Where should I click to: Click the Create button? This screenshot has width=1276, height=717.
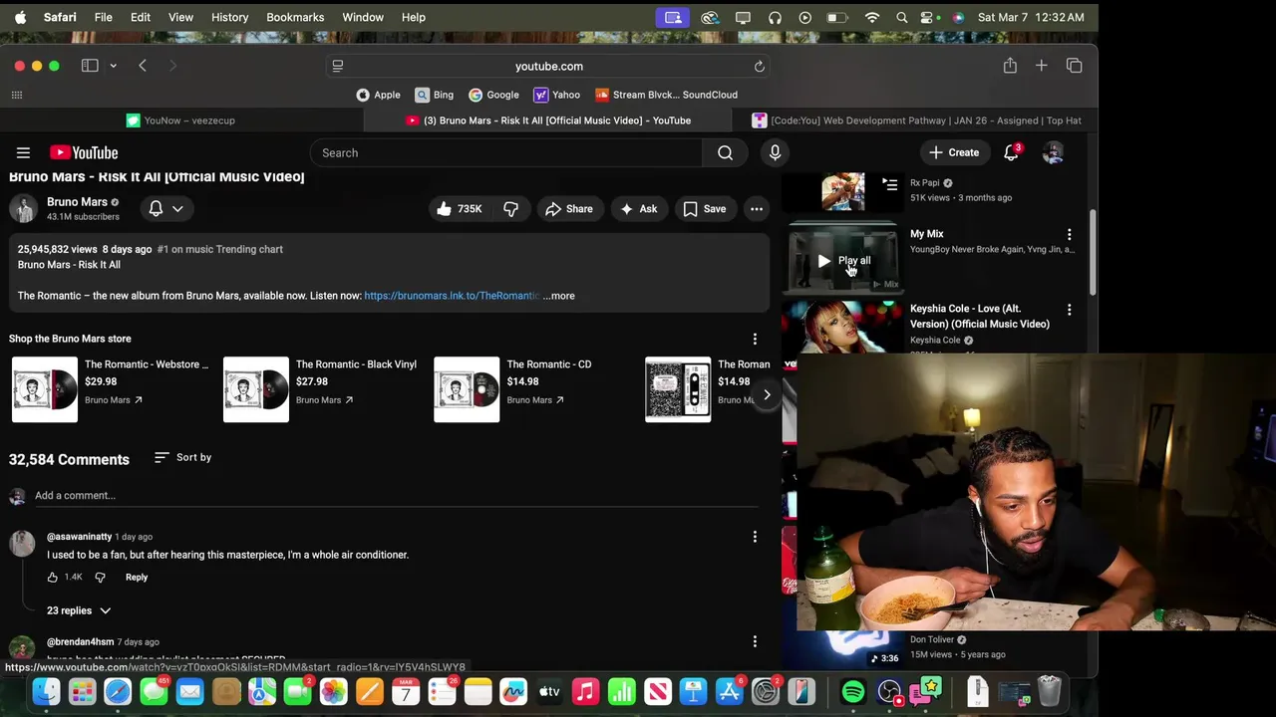[x=954, y=152]
